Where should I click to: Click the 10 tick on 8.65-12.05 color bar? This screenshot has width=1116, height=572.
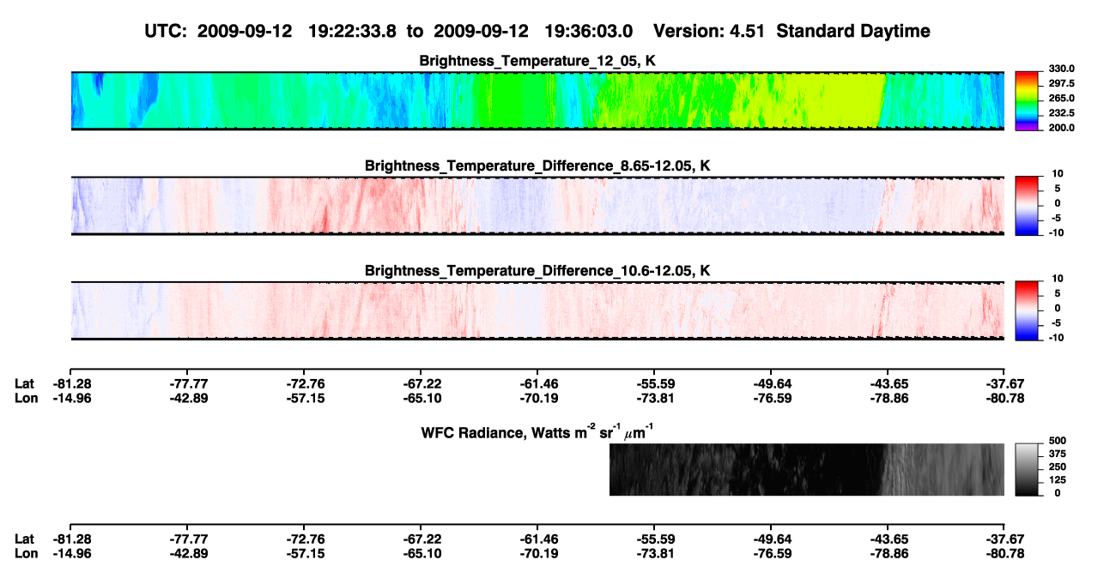1057,173
